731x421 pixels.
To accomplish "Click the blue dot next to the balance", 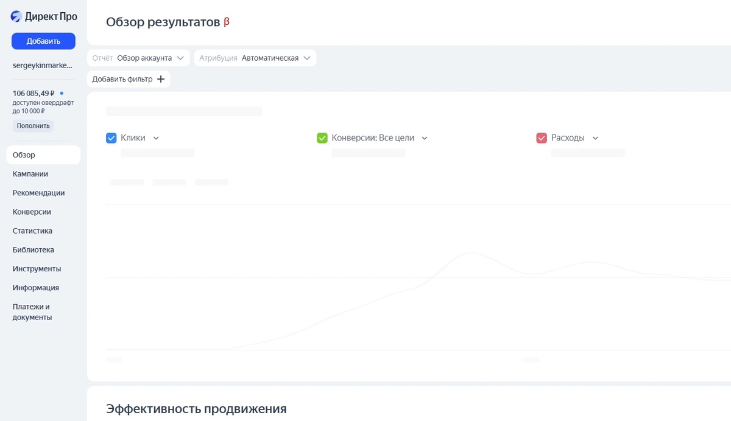I will (x=62, y=93).
